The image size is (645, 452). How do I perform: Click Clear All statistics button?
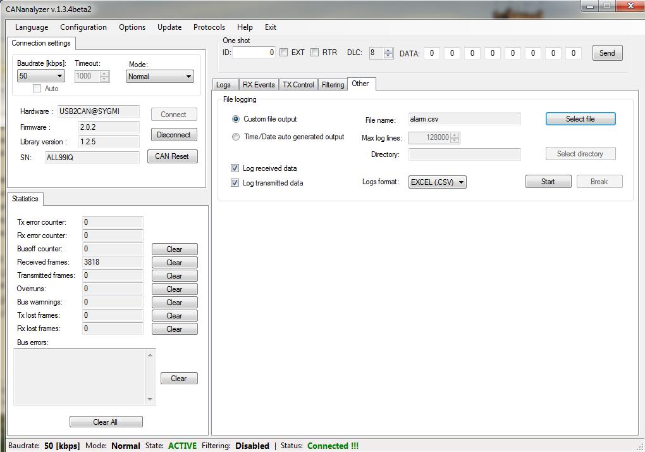(x=106, y=422)
